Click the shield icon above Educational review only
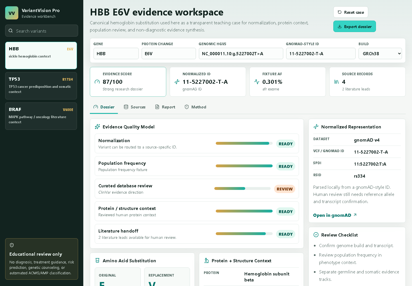This screenshot has width=412, height=286. 12,245
